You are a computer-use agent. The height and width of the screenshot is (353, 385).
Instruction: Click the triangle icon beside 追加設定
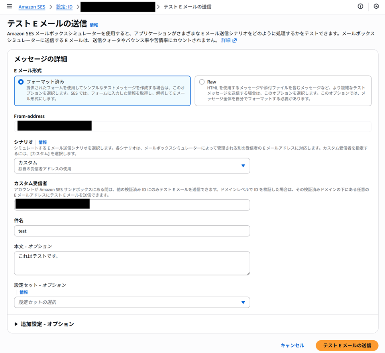(16, 324)
